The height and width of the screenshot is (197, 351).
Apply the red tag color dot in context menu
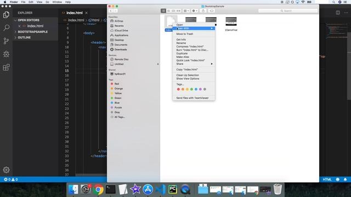coord(178,89)
